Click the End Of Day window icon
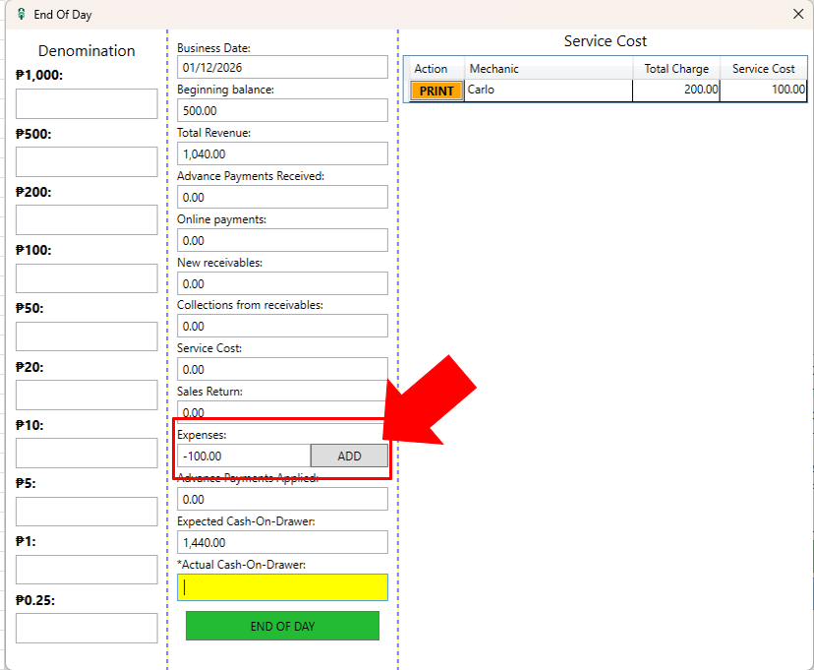814x670 pixels. (x=21, y=15)
